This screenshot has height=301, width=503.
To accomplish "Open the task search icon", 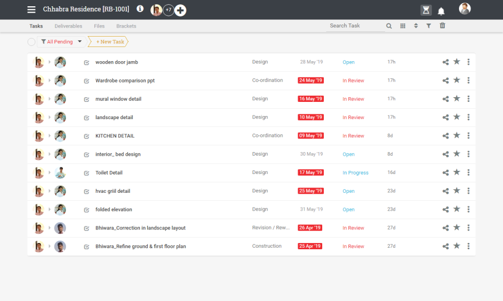I will point(388,25).
